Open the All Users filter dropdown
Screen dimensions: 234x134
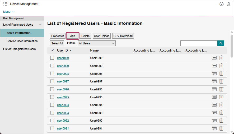click(97, 43)
